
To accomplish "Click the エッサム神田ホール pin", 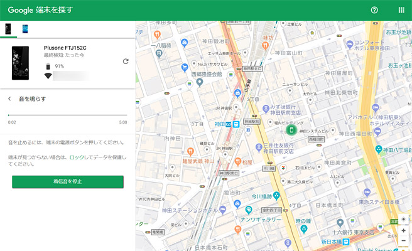I will (245, 53).
